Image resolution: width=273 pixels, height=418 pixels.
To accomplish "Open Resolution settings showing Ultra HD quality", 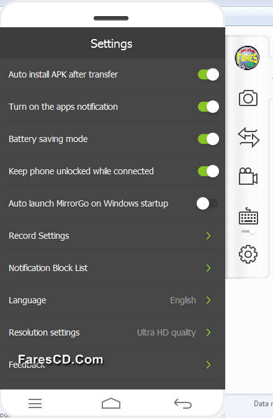I will click(112, 332).
